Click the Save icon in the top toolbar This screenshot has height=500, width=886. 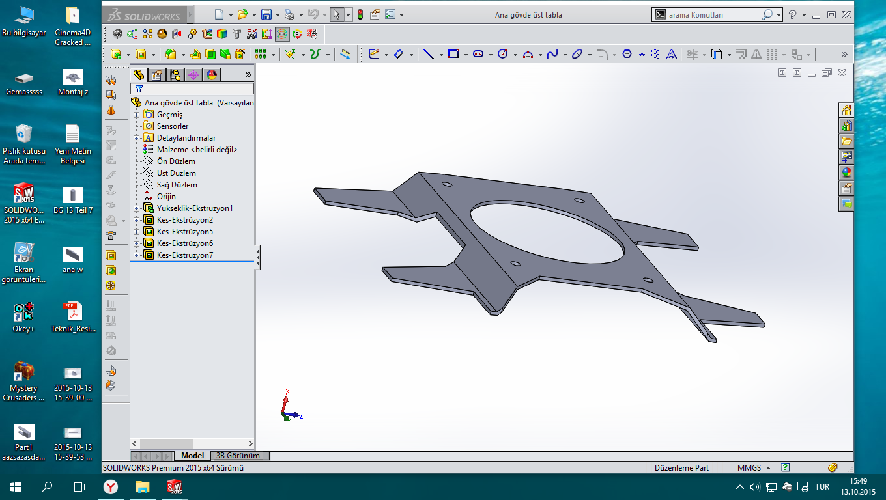(266, 14)
